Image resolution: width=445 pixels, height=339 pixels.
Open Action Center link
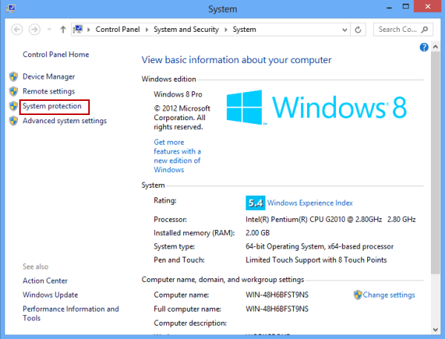45,281
